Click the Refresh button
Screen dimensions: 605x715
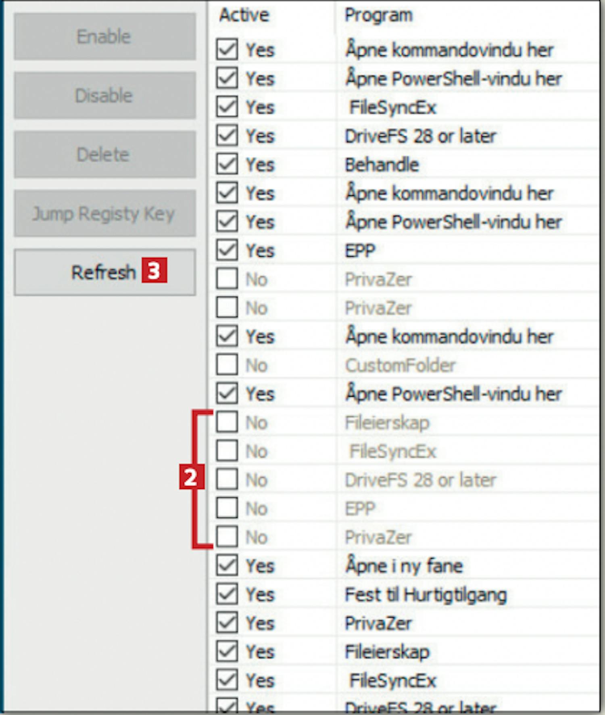coord(104,272)
